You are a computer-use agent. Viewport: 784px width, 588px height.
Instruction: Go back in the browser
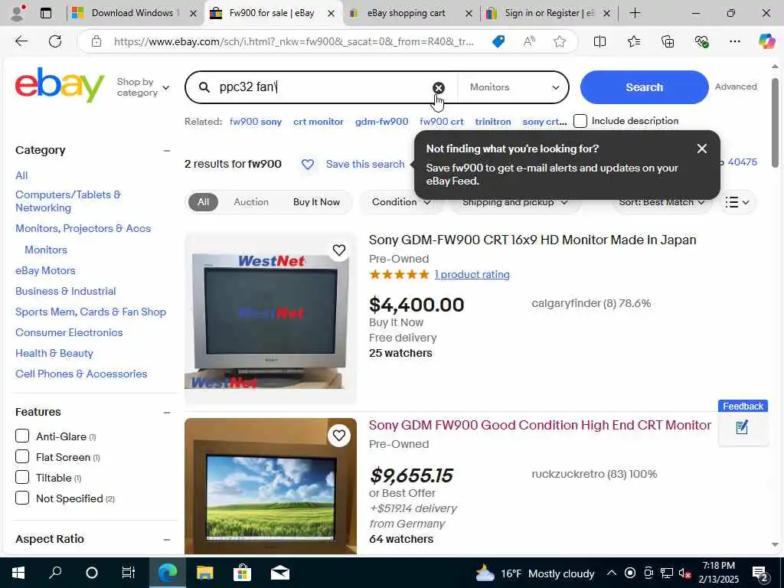click(x=21, y=41)
